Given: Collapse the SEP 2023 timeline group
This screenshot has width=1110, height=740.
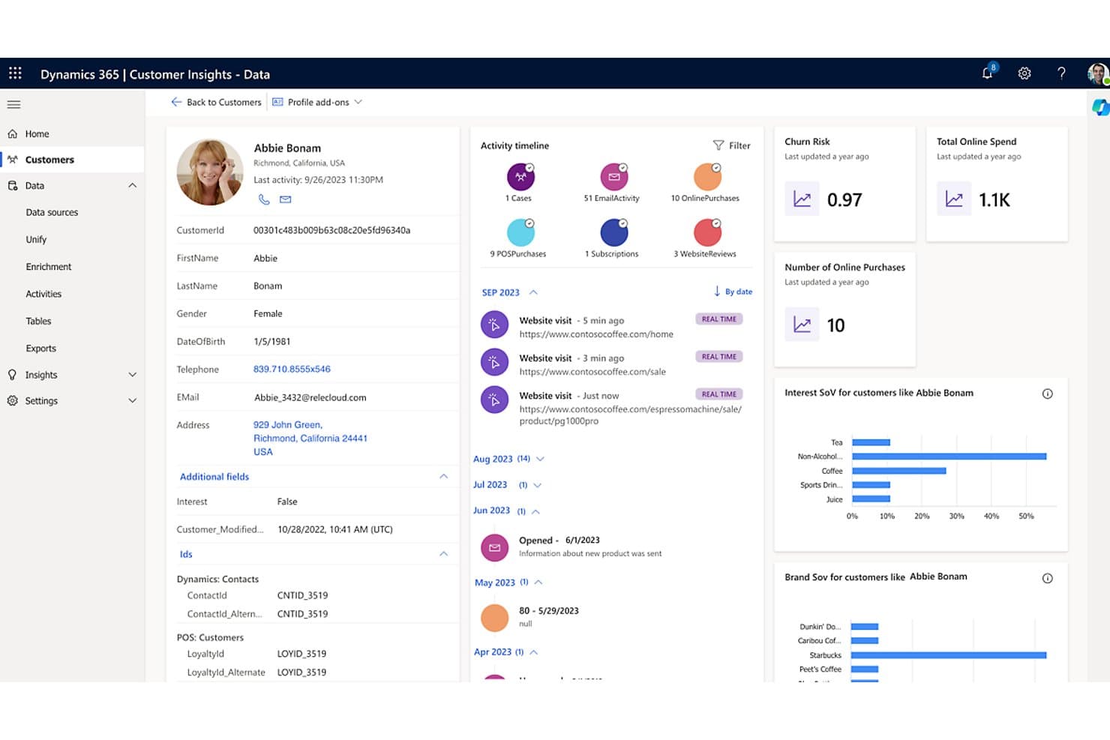Looking at the screenshot, I should [533, 292].
